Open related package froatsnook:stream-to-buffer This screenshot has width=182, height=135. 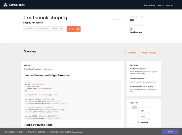click(141, 87)
